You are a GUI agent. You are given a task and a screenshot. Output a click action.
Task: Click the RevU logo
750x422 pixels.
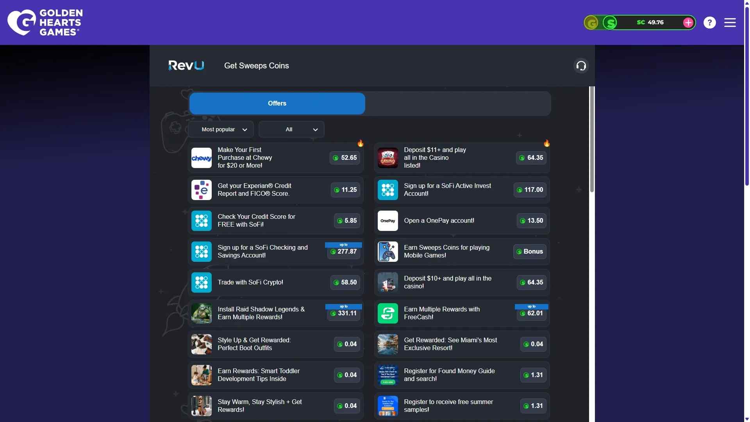pyautogui.click(x=186, y=65)
